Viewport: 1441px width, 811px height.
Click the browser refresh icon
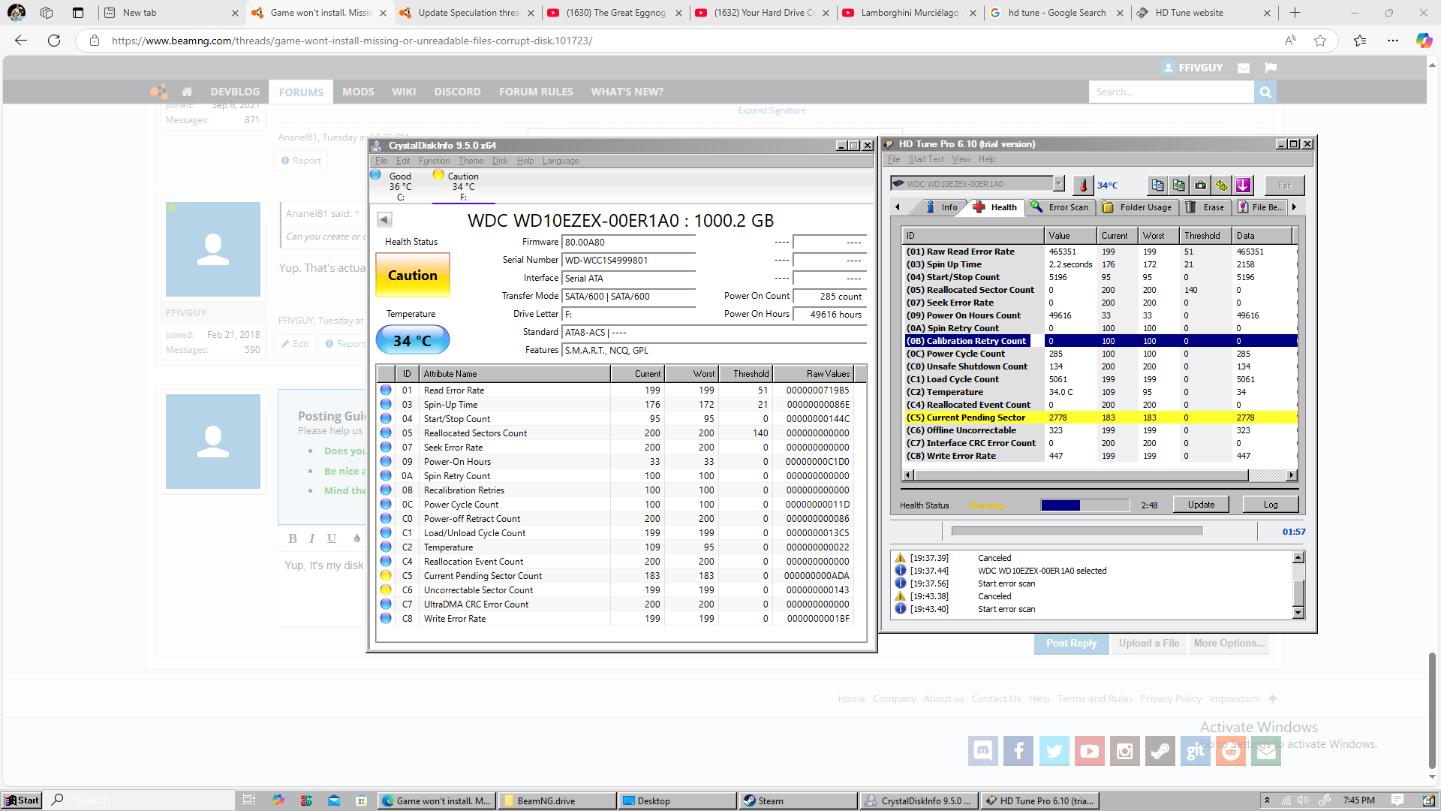[54, 41]
